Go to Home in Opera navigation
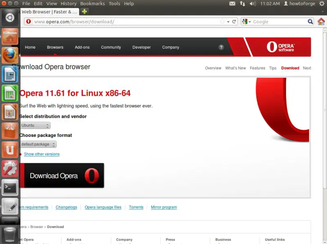Image resolution: width=327 pixels, height=244 pixels. pos(30,47)
